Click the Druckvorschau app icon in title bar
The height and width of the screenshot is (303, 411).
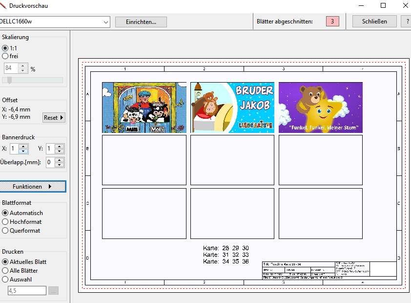click(x=3, y=5)
